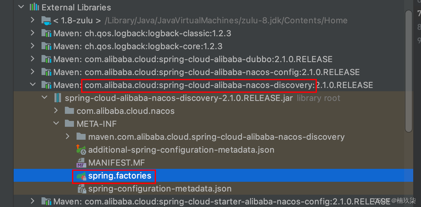Collapse the META-INF folder
This screenshot has width=421, height=207.
(56, 124)
